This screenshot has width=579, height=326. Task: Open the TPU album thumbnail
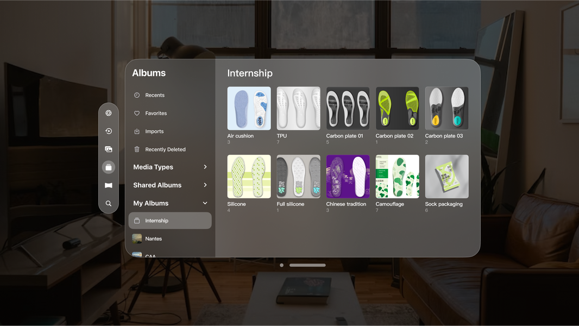(x=298, y=108)
